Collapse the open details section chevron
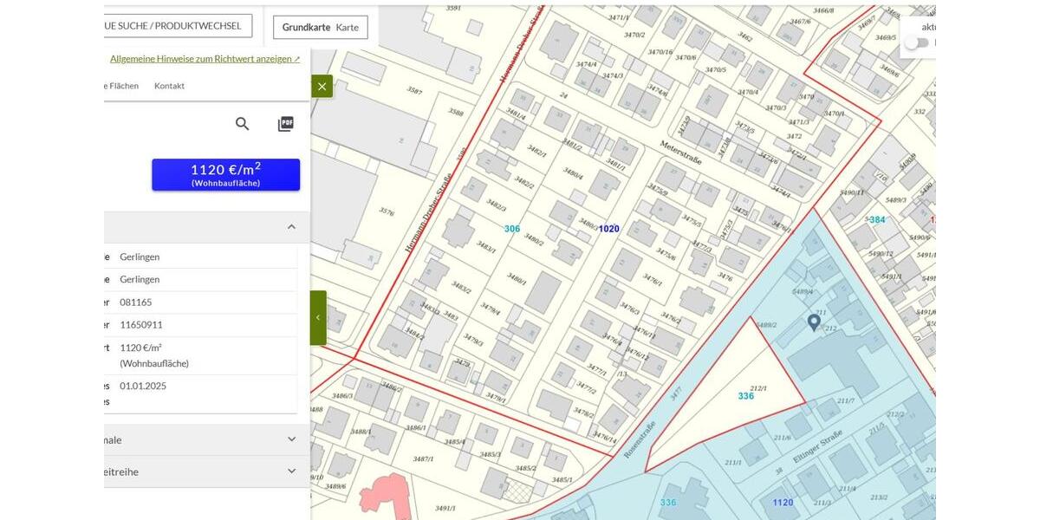1040x520 pixels. (291, 227)
